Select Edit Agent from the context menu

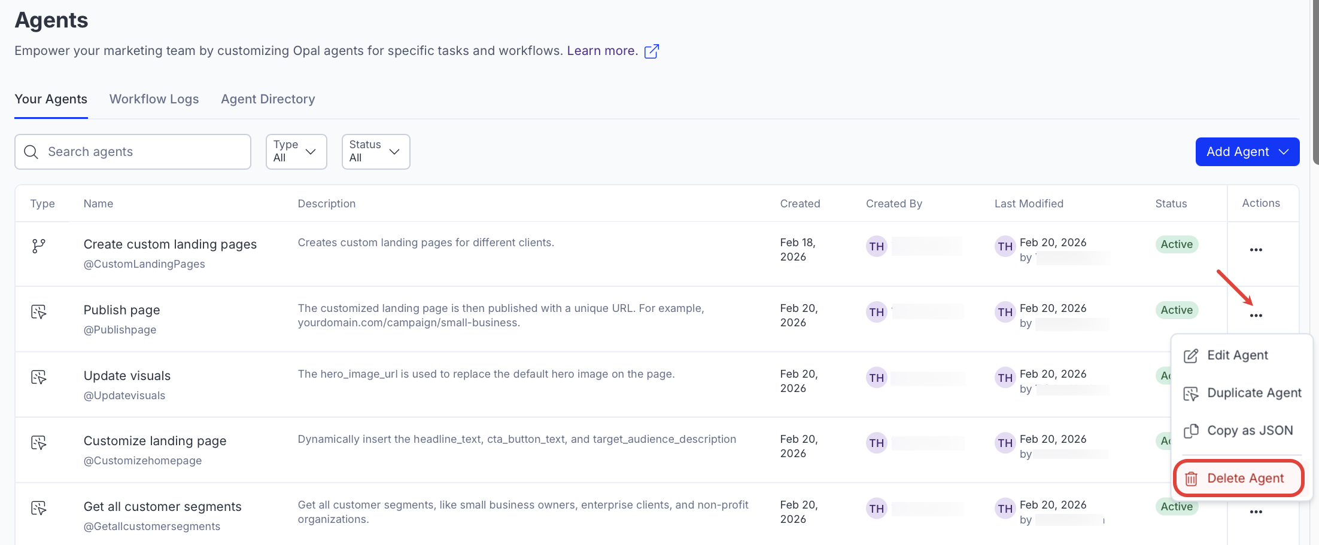[x=1237, y=356]
